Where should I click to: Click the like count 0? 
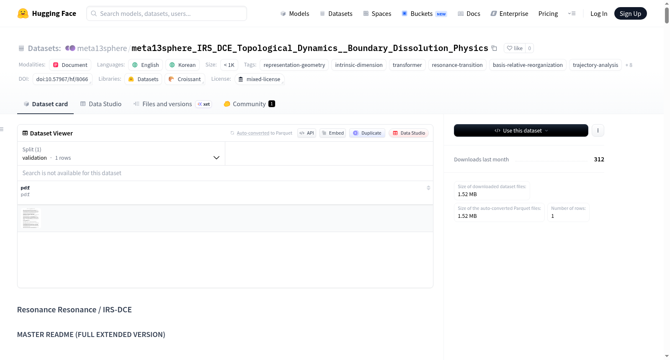(530, 48)
